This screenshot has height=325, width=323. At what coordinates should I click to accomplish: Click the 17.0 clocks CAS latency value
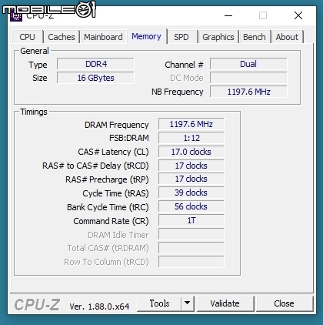[191, 152]
